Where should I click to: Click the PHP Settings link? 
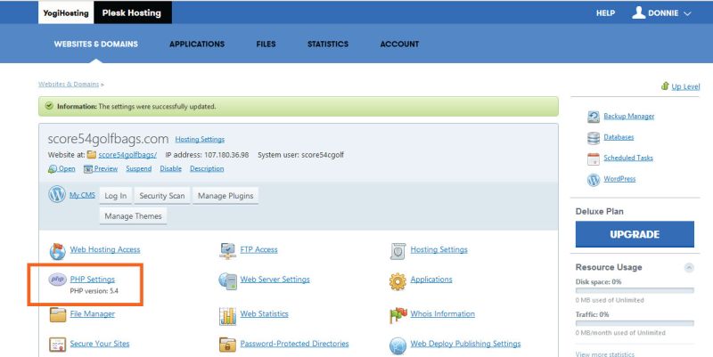pyautogui.click(x=93, y=280)
